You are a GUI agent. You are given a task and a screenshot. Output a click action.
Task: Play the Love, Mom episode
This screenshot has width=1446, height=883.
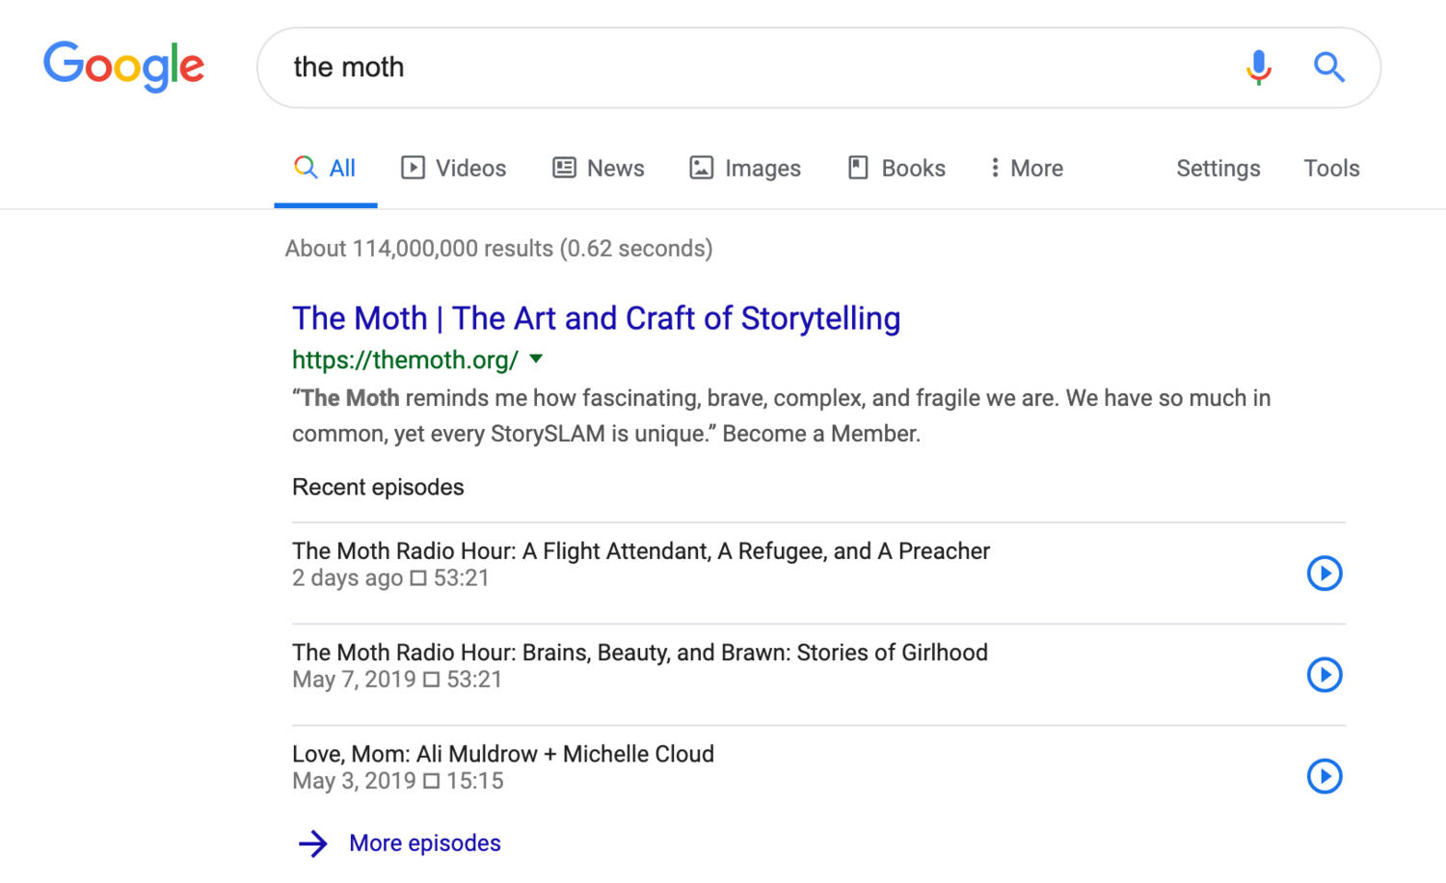pyautogui.click(x=1325, y=776)
